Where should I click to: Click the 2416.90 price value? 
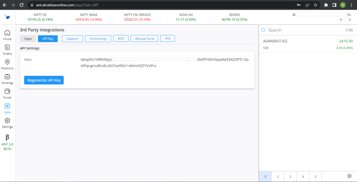pyautogui.click(x=346, y=41)
